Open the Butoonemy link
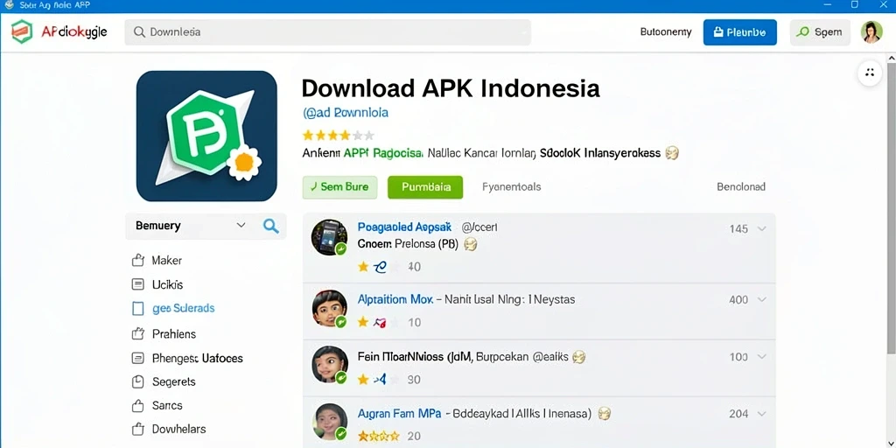 pyautogui.click(x=666, y=32)
